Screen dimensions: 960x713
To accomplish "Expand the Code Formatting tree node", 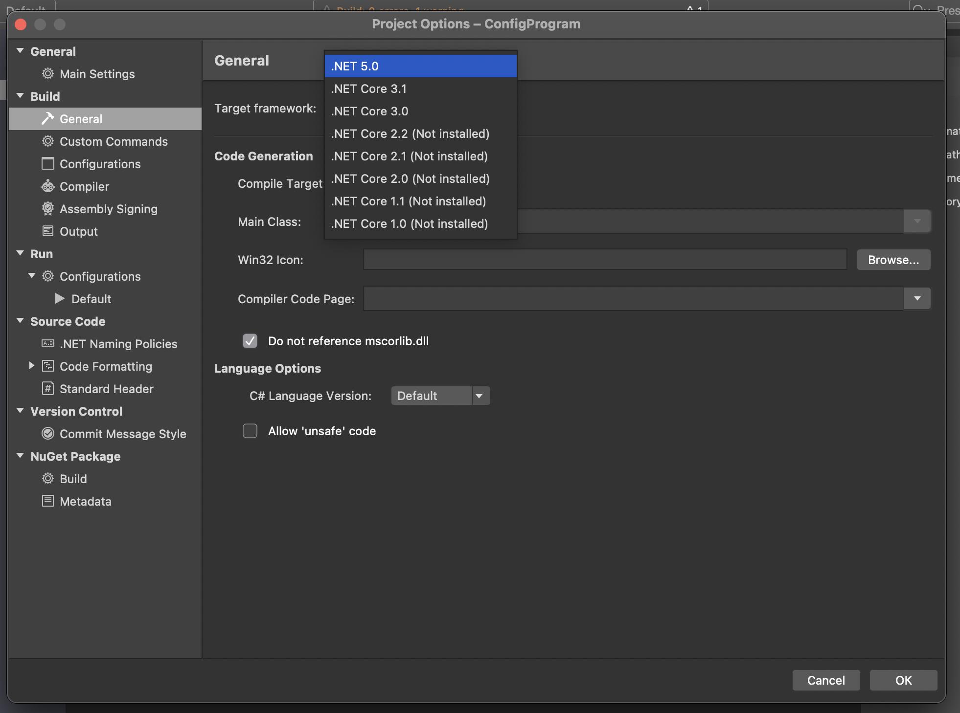I will click(32, 366).
